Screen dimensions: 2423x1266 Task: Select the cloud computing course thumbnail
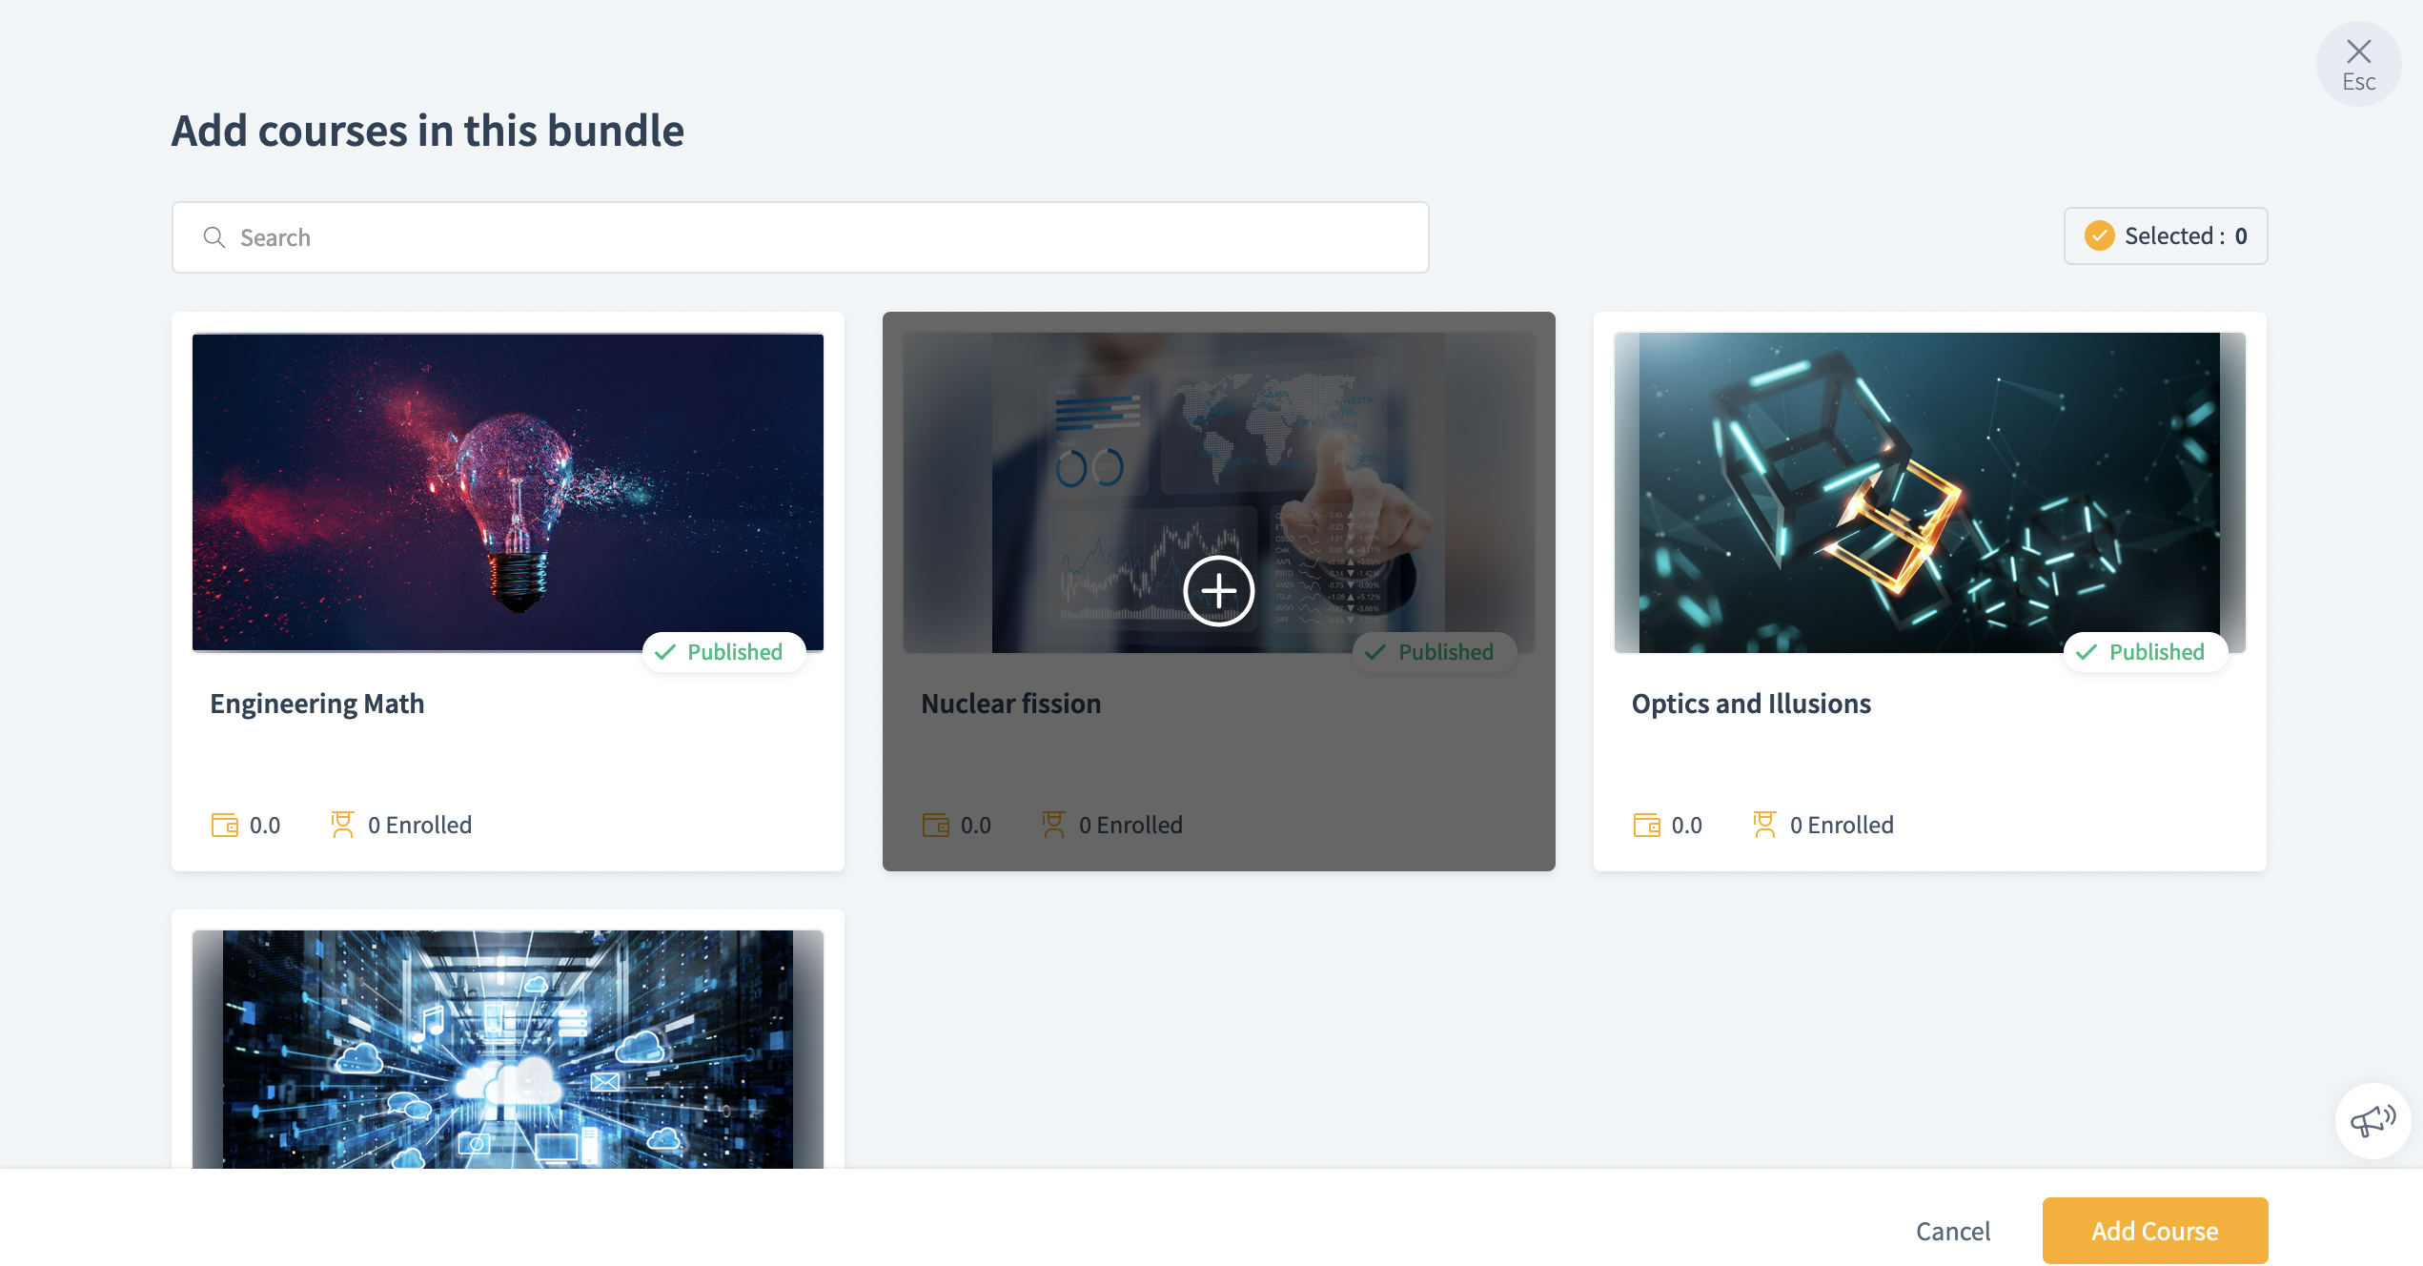(508, 1049)
